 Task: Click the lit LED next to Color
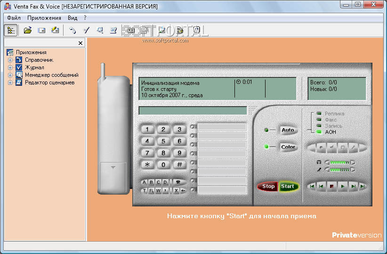[x=266, y=147]
